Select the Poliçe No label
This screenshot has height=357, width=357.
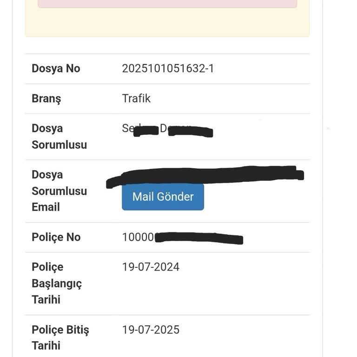coord(56,237)
